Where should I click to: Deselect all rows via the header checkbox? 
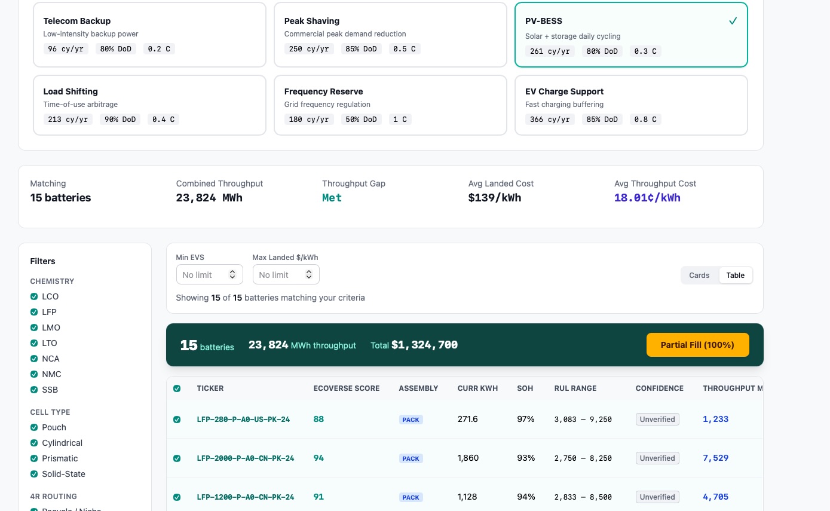pyautogui.click(x=177, y=388)
